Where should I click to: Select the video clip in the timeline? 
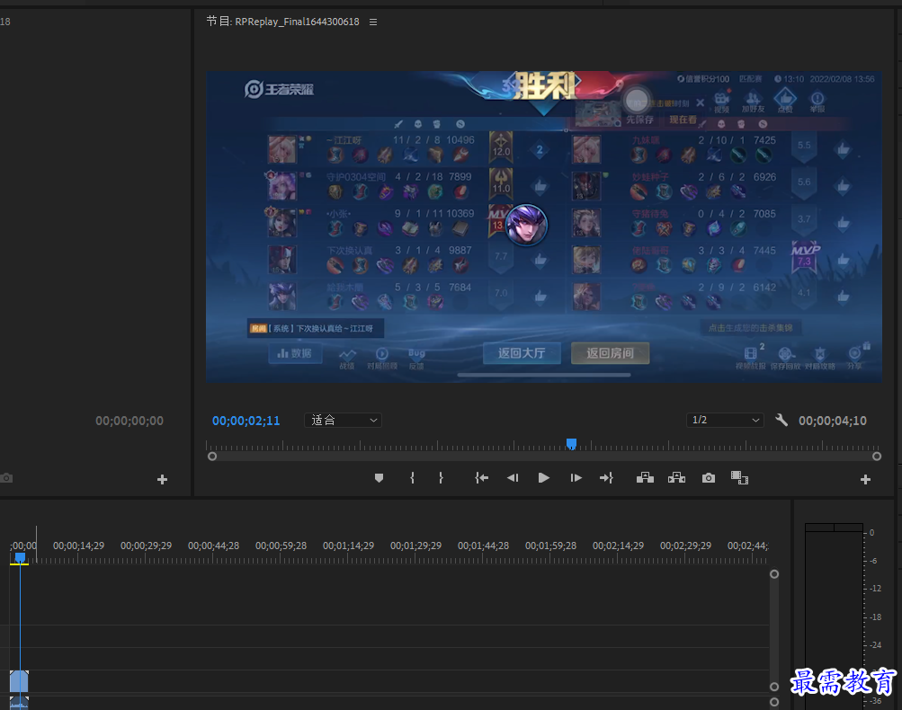[19, 680]
